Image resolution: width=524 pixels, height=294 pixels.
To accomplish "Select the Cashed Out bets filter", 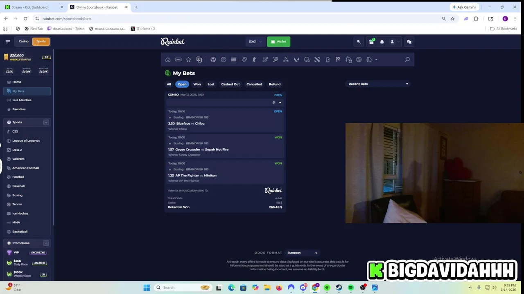I will pyautogui.click(x=230, y=84).
